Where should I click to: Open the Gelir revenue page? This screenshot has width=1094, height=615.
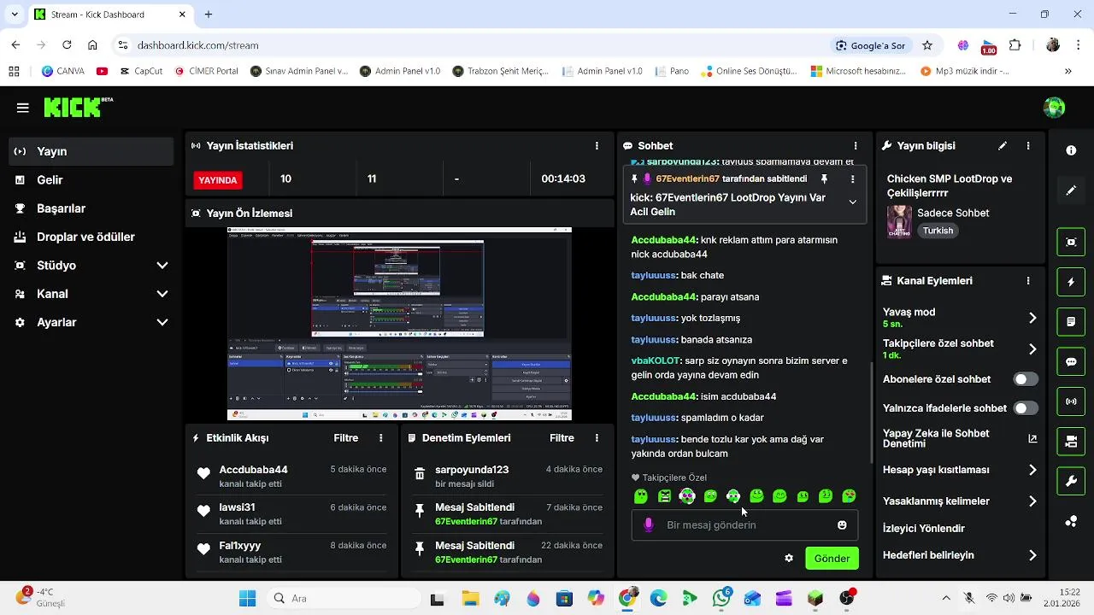tap(89, 180)
